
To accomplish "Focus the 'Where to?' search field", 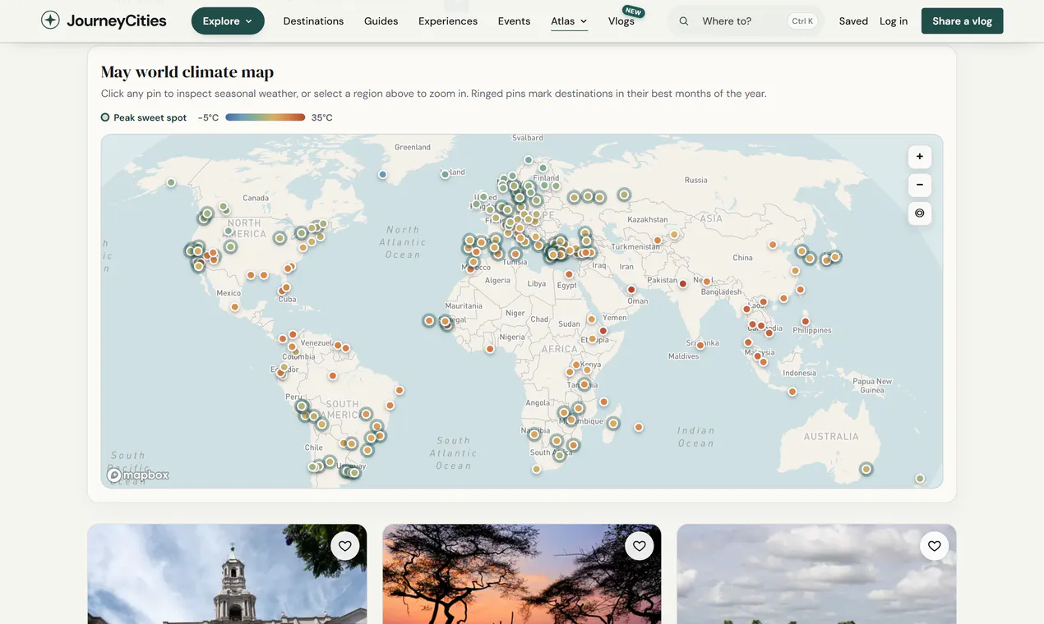I will (x=745, y=21).
